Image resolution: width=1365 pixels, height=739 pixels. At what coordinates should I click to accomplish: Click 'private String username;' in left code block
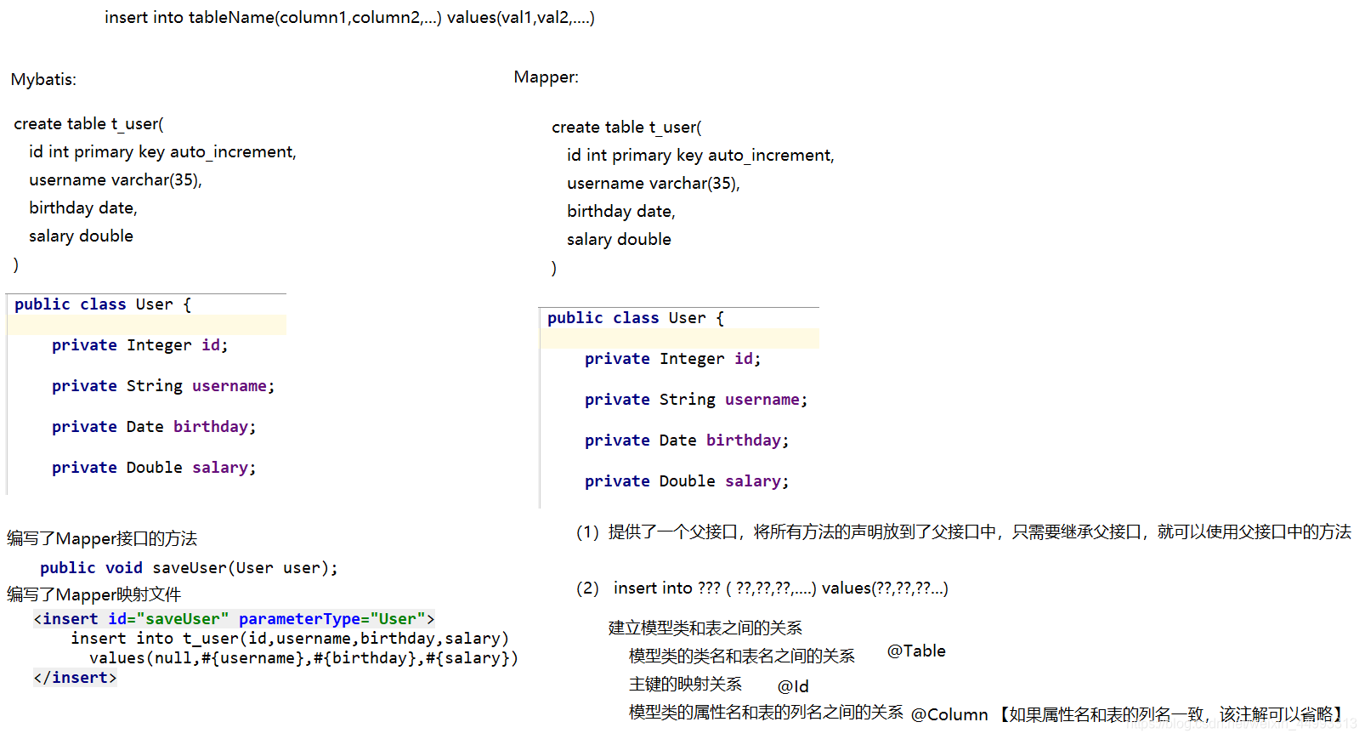(x=163, y=386)
